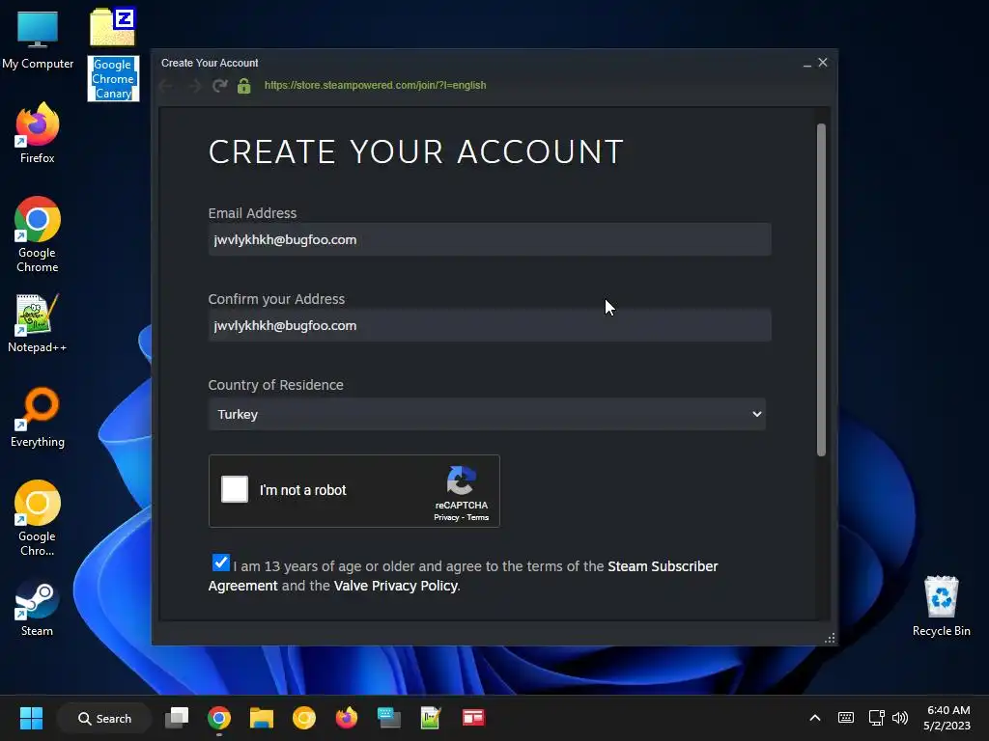Reload the Create Your Account page
Screen dimensions: 989x741
point(219,86)
